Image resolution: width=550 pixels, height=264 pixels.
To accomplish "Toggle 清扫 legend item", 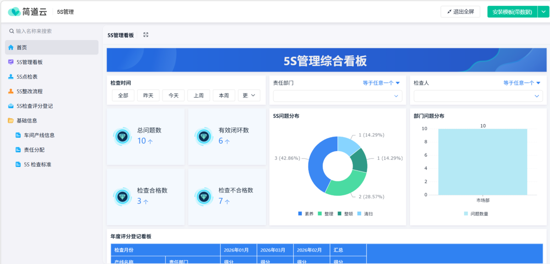I will (x=365, y=214).
